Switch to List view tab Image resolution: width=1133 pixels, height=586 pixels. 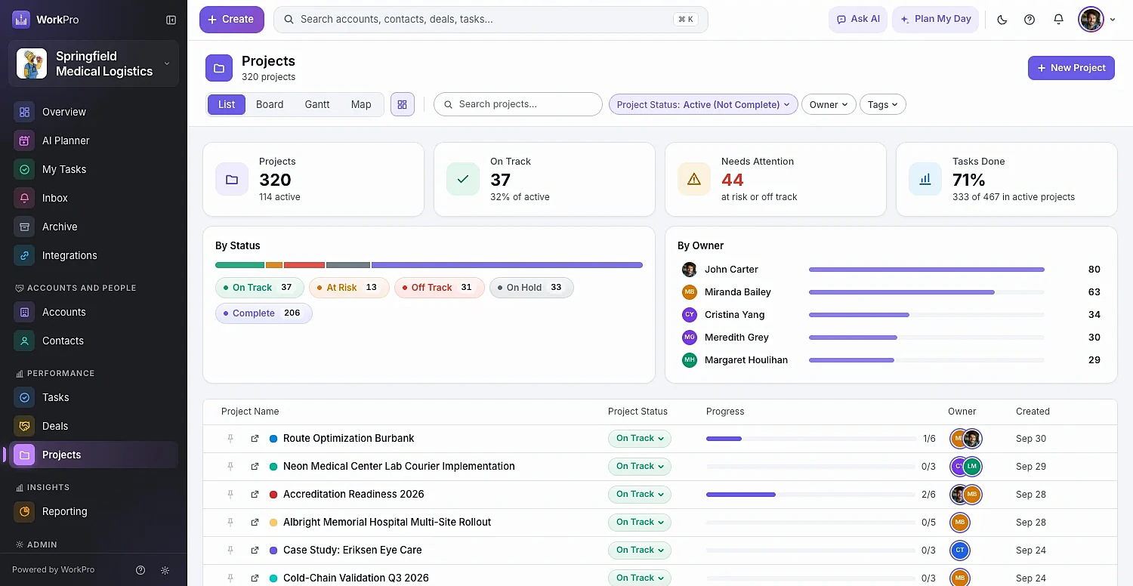click(227, 104)
